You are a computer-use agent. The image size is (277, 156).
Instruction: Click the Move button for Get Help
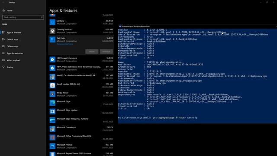click(x=92, y=52)
